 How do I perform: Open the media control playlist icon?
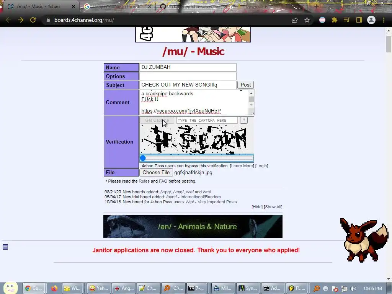click(346, 20)
